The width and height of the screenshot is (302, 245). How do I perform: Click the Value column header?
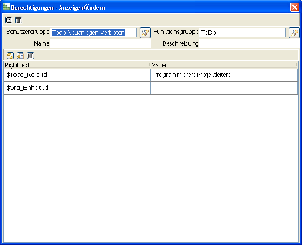tap(224, 65)
